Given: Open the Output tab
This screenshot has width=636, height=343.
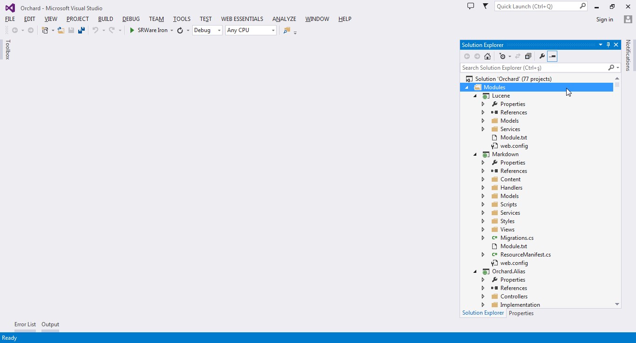Looking at the screenshot, I should [x=50, y=324].
